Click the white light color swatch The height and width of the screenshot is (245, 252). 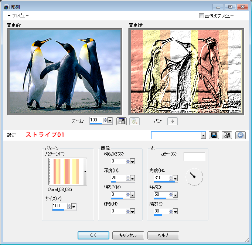(194, 156)
